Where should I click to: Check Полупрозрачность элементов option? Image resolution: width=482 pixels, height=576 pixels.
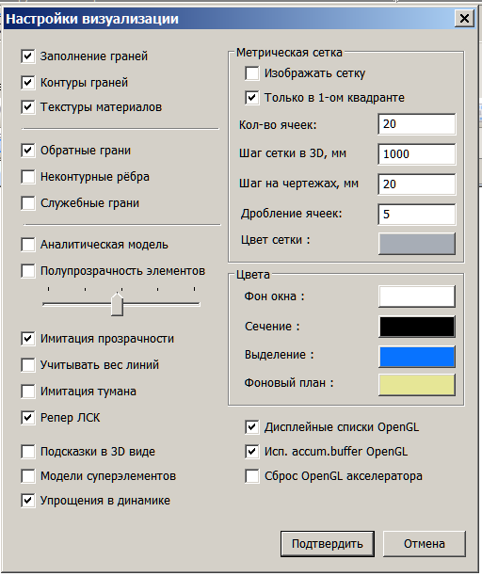click(x=28, y=271)
